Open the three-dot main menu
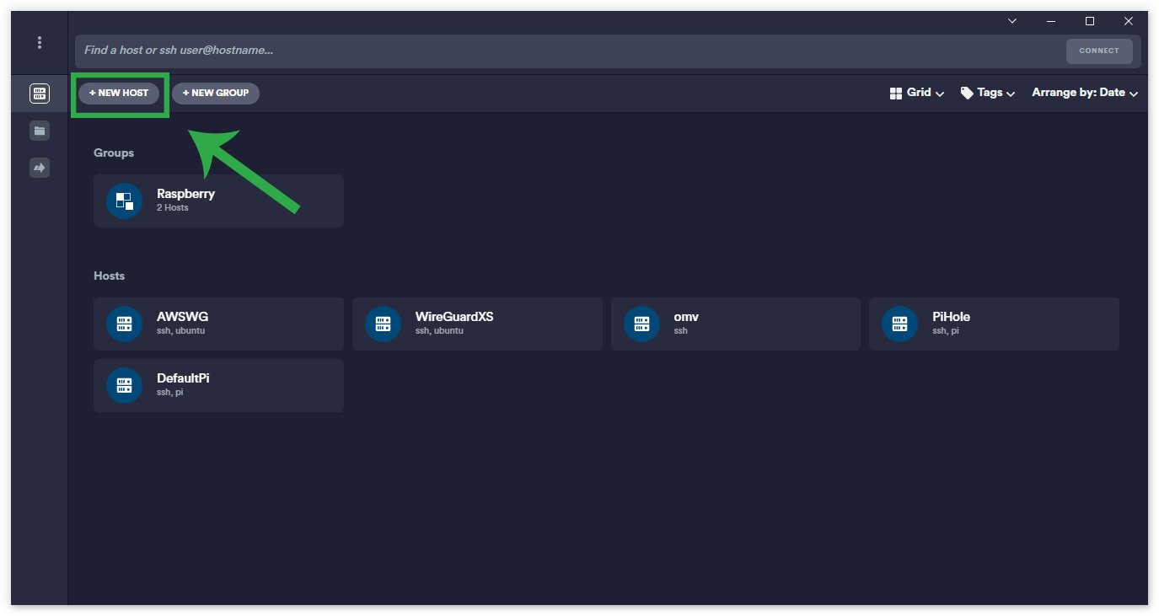Screen dimensions: 1159x616 pyautogui.click(x=39, y=42)
